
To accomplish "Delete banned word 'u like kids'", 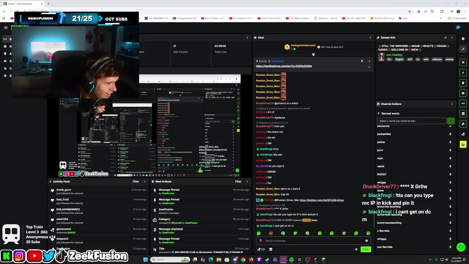I will 450,231.
